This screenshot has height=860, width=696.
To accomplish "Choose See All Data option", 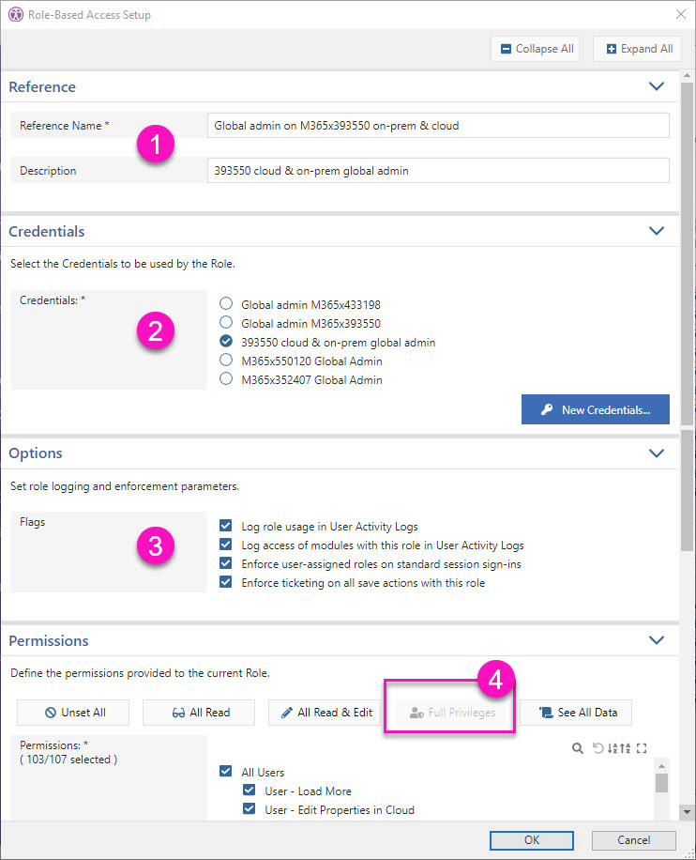I will (x=576, y=713).
